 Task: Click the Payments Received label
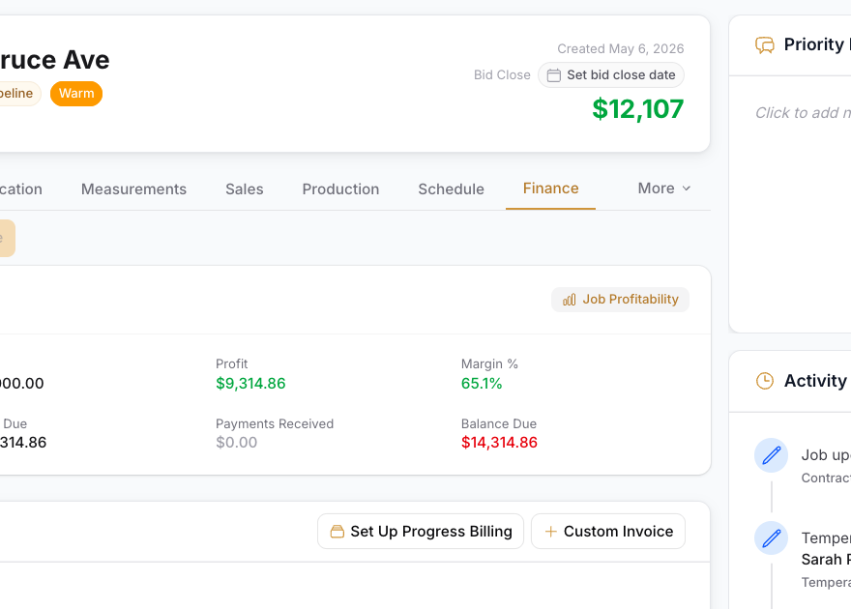[x=275, y=423]
